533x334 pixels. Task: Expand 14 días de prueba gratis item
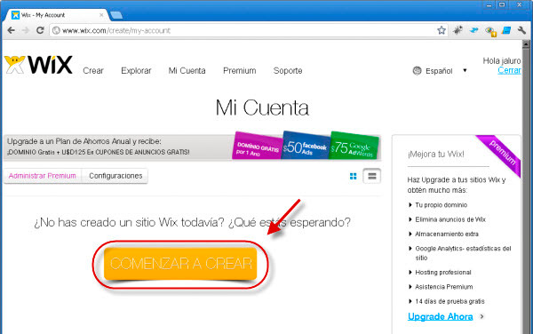446,301
